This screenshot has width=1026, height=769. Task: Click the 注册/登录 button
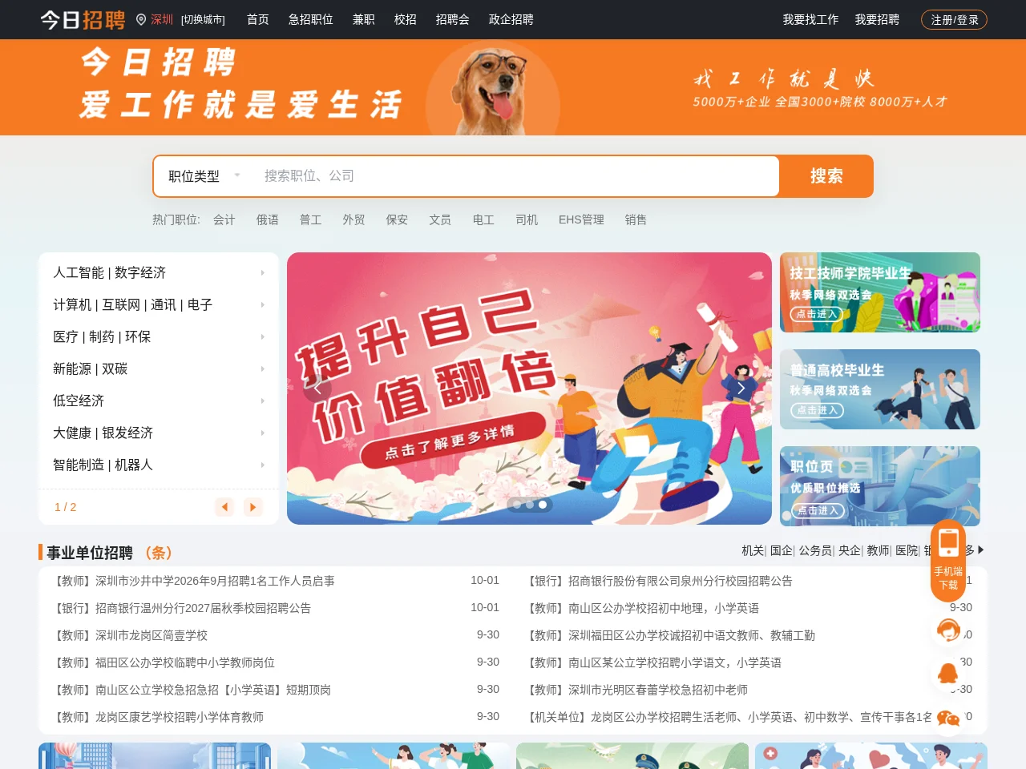click(x=954, y=20)
